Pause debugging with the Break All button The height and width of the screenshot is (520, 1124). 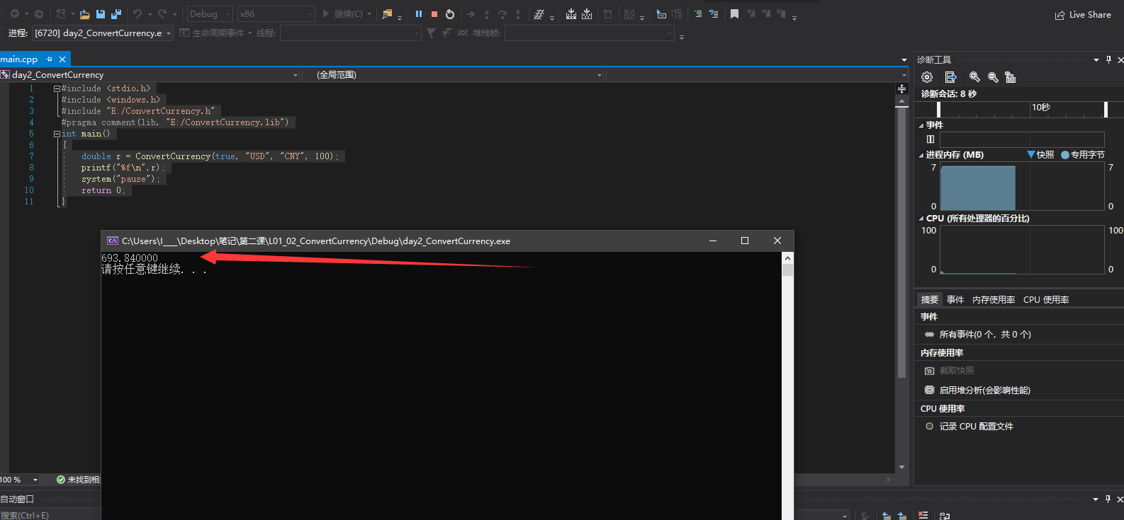[x=419, y=14]
